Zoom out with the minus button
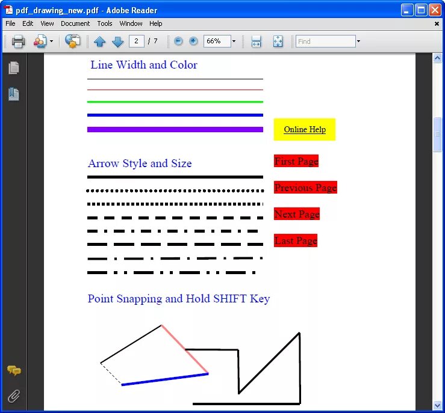The width and height of the screenshot is (445, 413). [178, 41]
